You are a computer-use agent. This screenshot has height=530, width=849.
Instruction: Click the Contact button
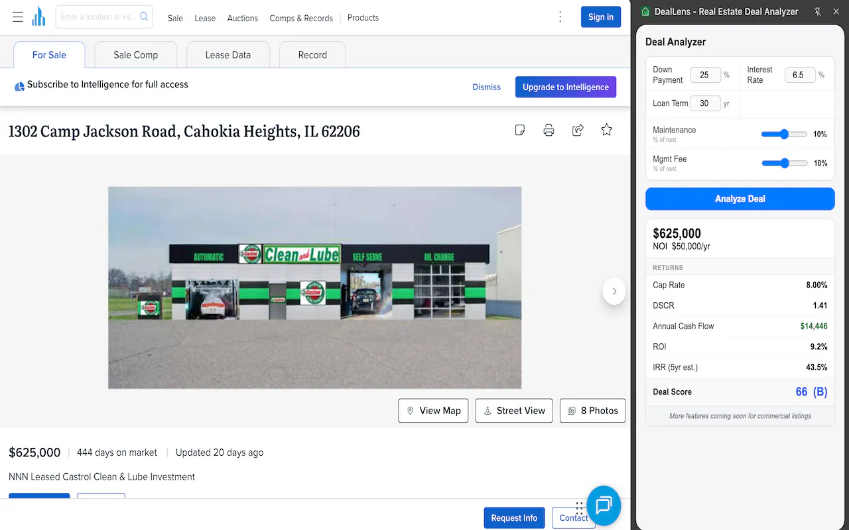pyautogui.click(x=574, y=518)
